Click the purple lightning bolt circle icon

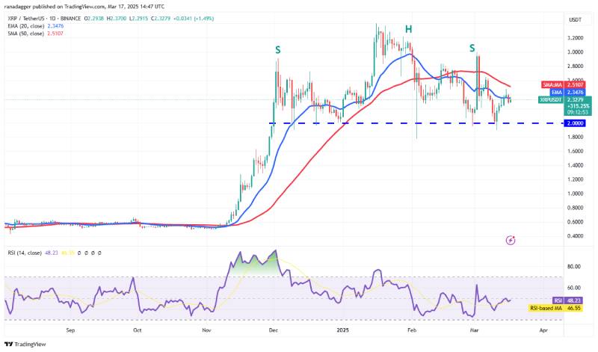pos(511,240)
